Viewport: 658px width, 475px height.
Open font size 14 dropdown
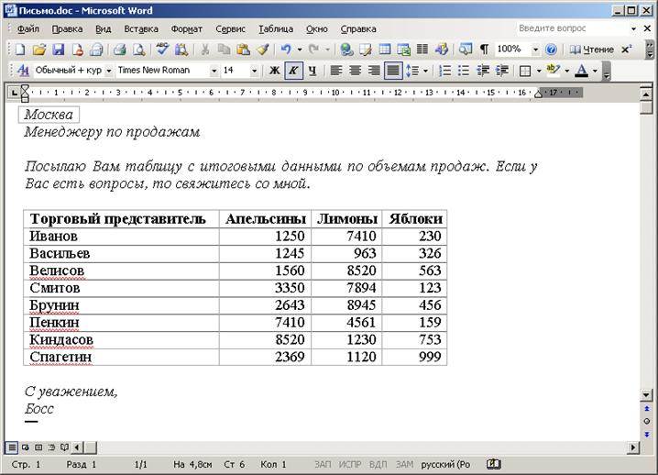[254, 71]
